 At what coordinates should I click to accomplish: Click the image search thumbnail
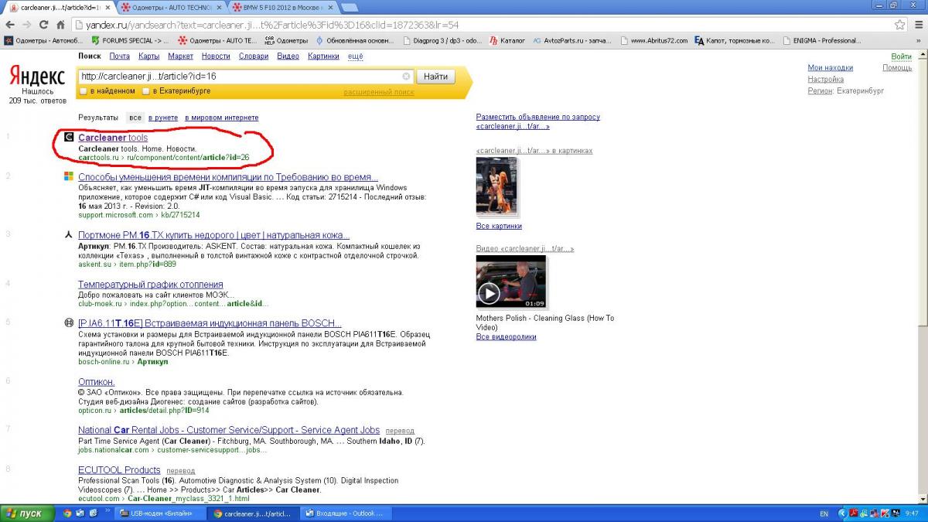tap(496, 187)
